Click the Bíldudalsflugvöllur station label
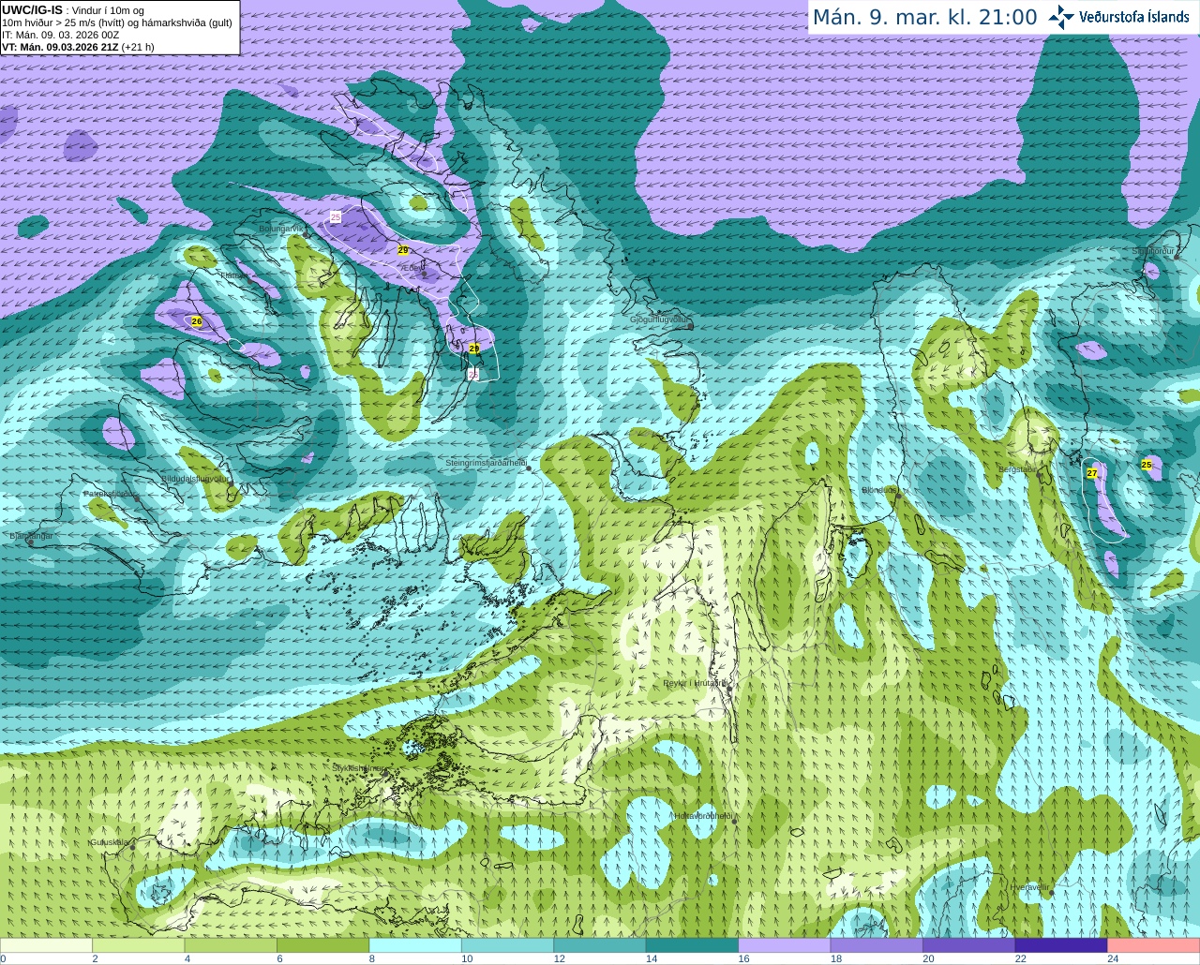 point(195,478)
